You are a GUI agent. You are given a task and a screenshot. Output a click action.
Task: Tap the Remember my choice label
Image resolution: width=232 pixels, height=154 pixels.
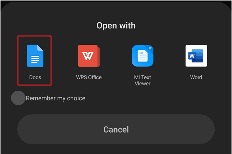[x=56, y=98]
